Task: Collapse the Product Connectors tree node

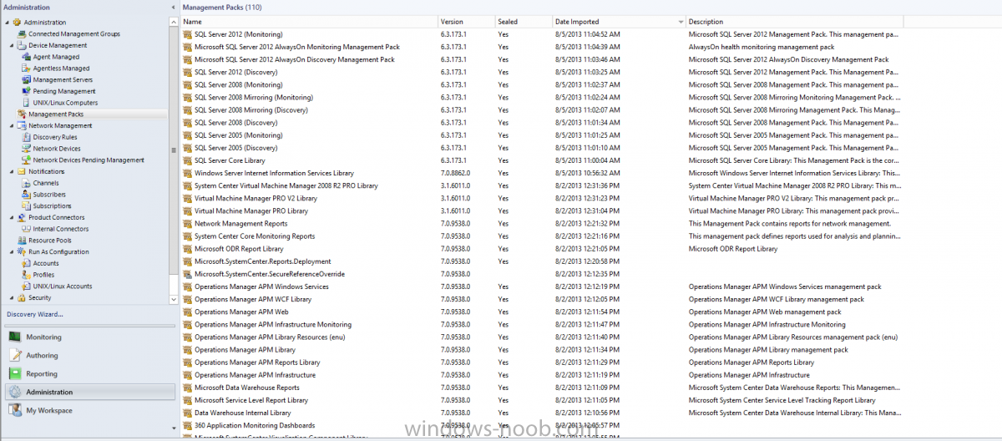Action: click(x=13, y=217)
